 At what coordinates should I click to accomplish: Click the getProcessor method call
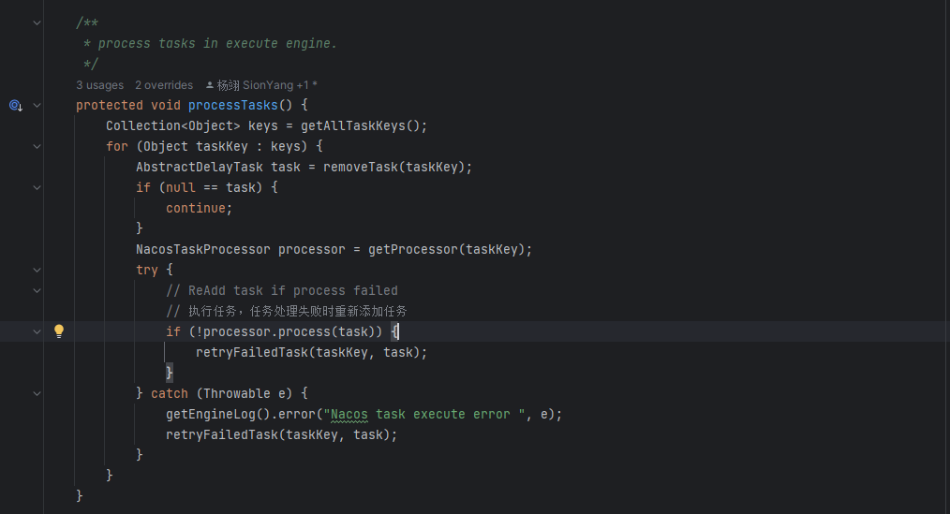(413, 249)
